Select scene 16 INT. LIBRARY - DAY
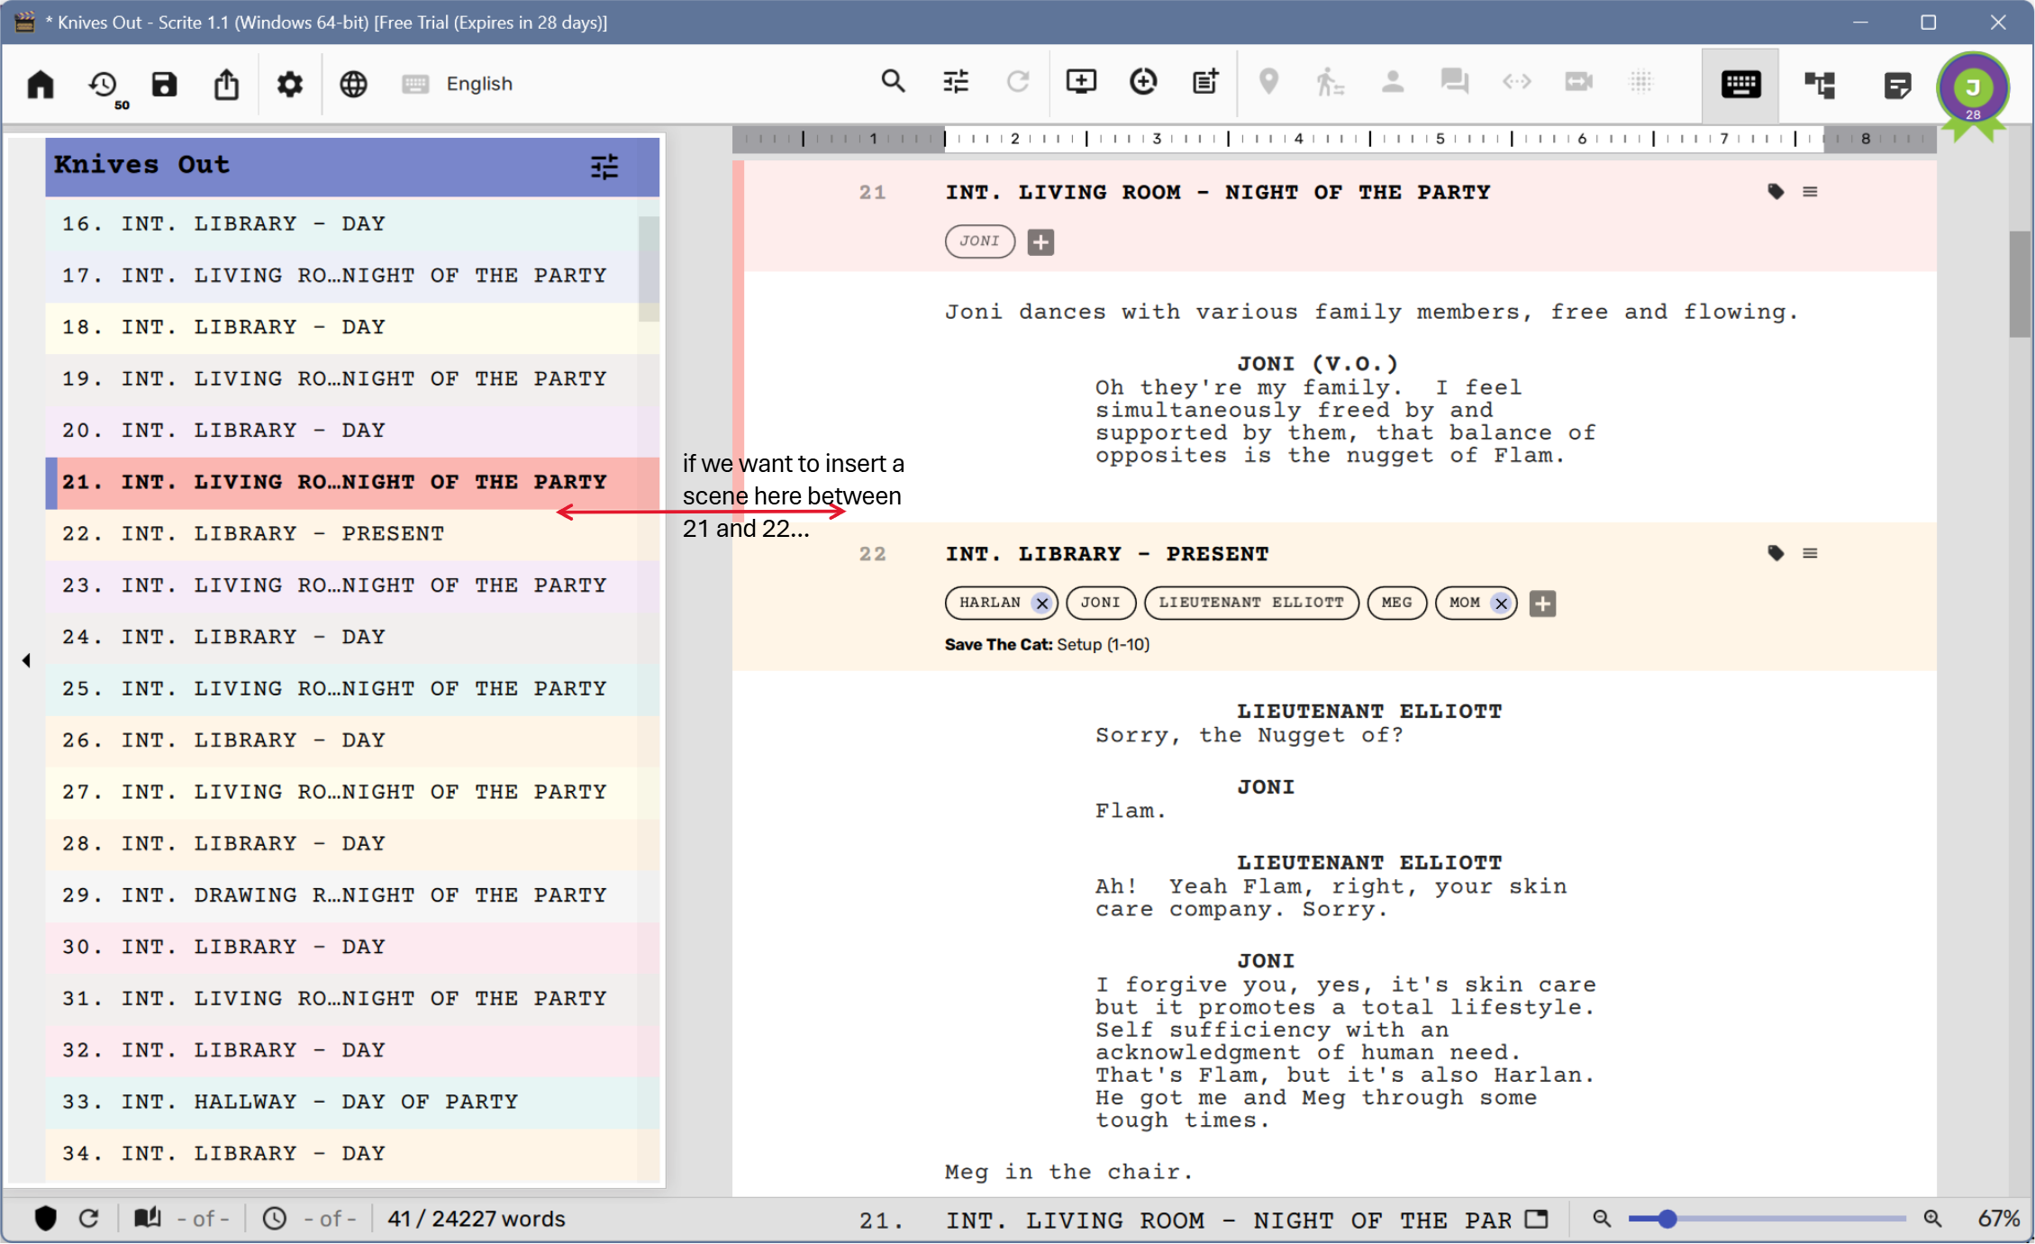The width and height of the screenshot is (2035, 1244). pos(342,223)
